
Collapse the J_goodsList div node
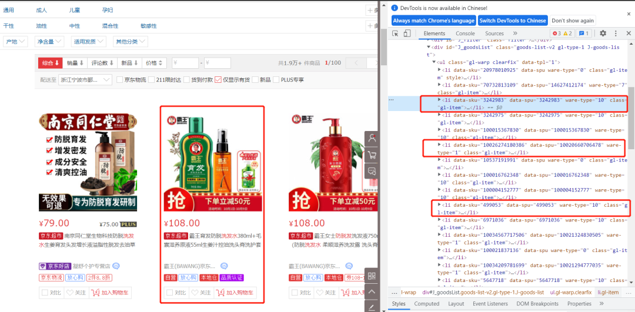pos(429,48)
